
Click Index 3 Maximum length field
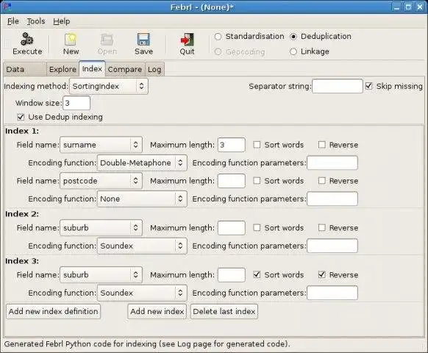(232, 274)
